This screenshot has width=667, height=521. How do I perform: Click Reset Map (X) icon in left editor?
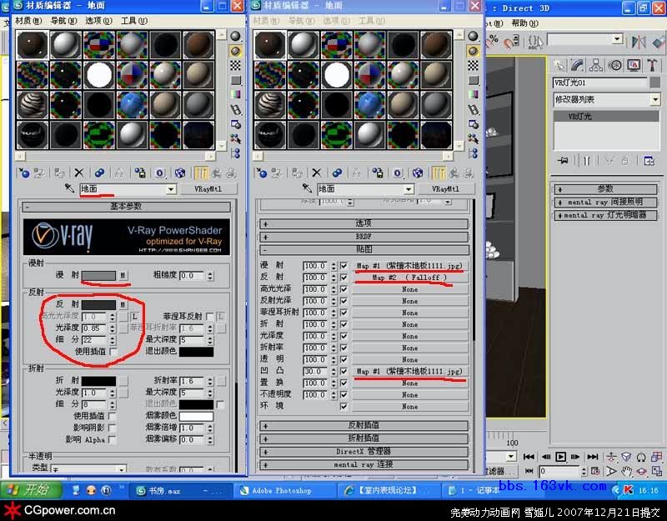(x=79, y=173)
